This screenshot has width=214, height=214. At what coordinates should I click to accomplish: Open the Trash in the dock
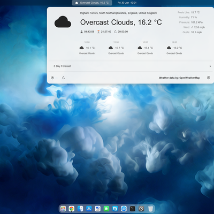tap(150, 209)
